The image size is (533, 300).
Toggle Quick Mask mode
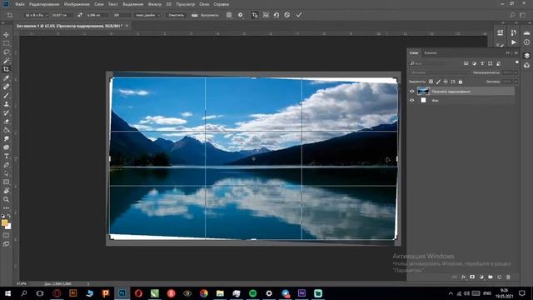click(x=6, y=235)
